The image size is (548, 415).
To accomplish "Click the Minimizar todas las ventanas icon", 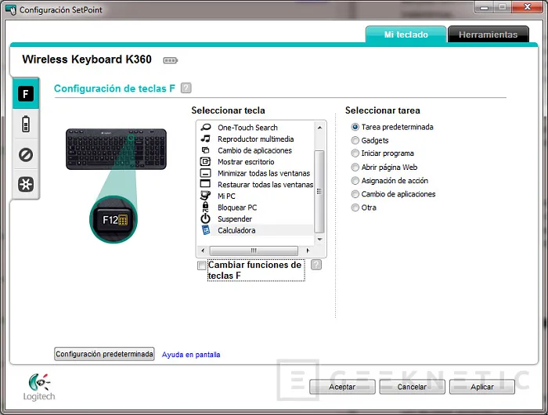I will [205, 173].
